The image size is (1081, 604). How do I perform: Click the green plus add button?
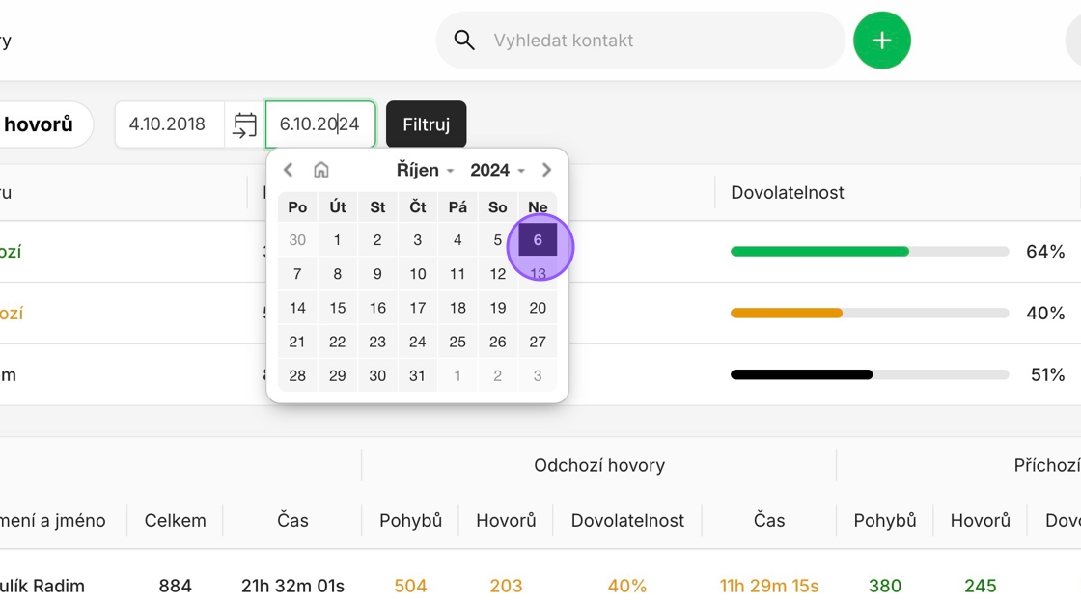point(881,41)
